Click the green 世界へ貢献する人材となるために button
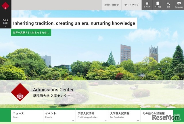Image resolution: width=184 pixels, height=124 pixels. click(x=31, y=33)
